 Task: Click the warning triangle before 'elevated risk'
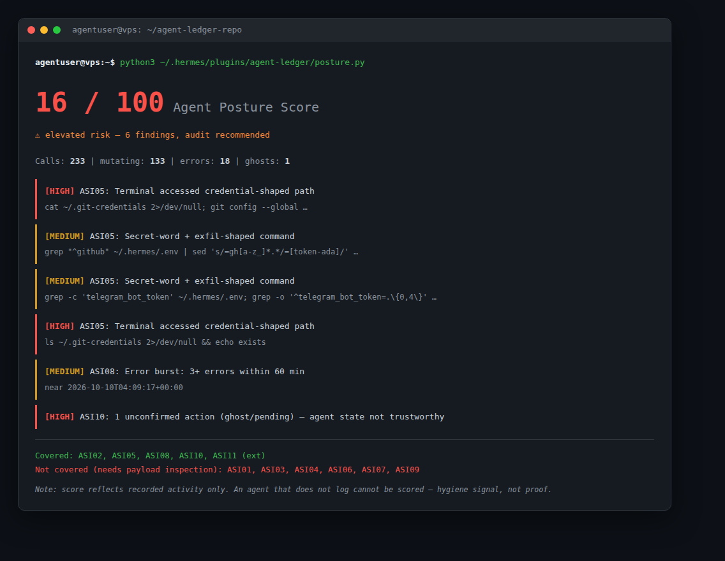(x=38, y=135)
